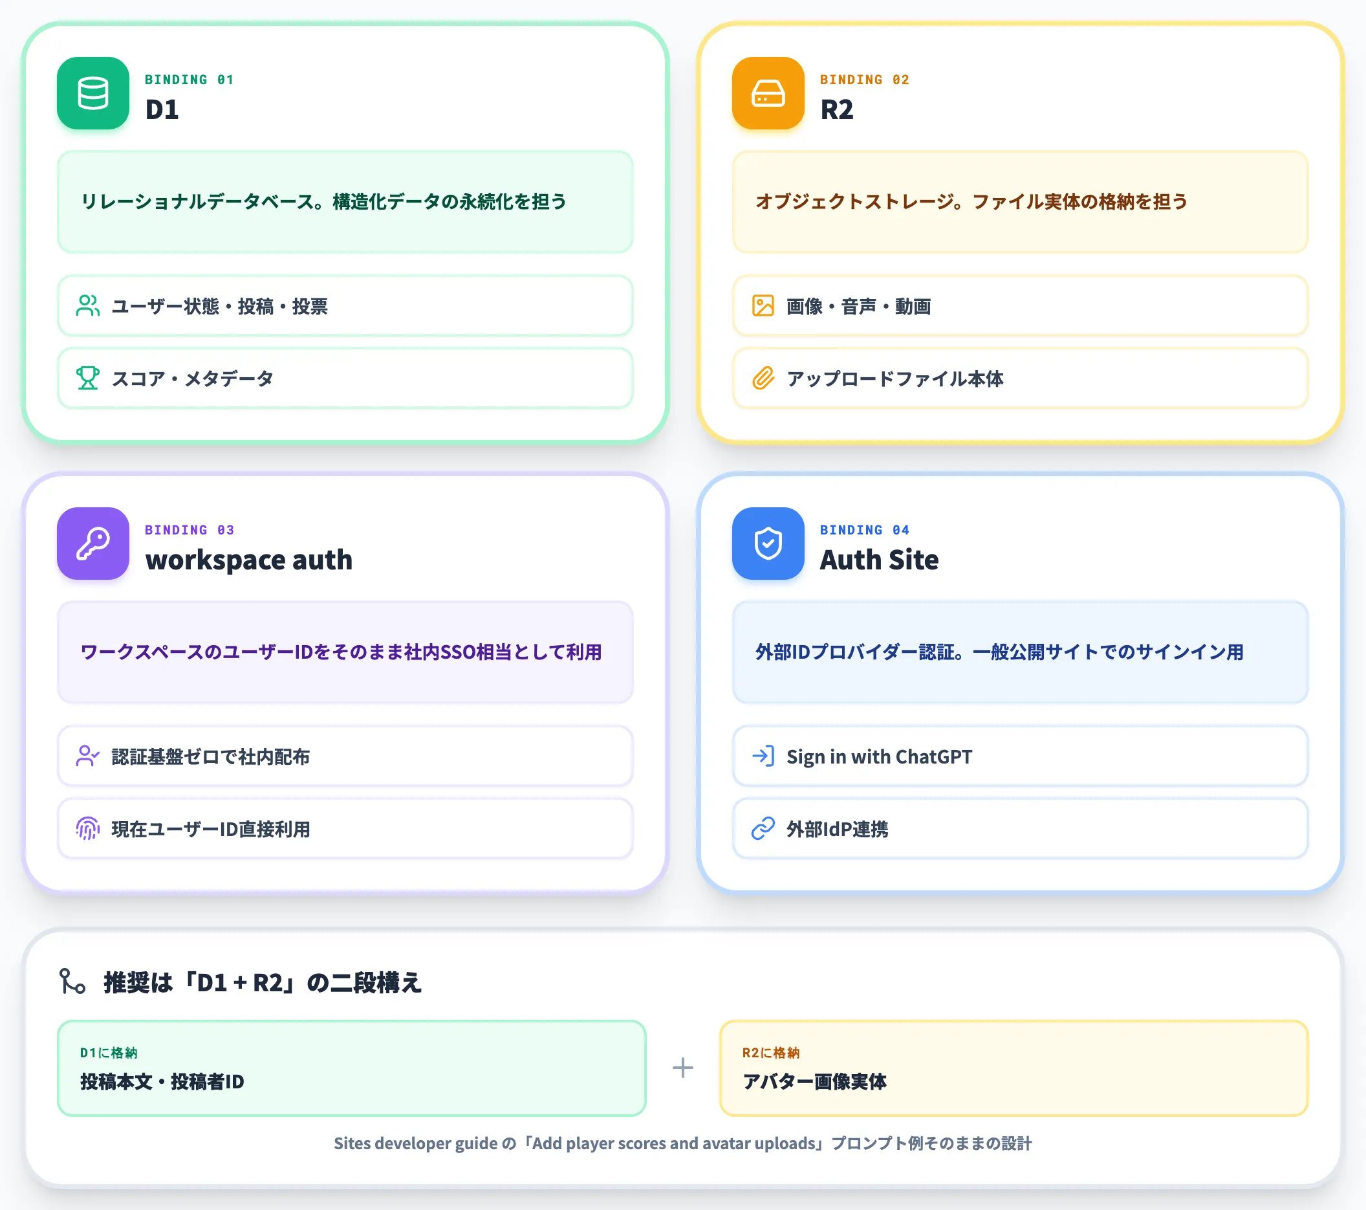The width and height of the screenshot is (1366, 1210).
Task: Click the リレーショナルデータベース description box
Action: tap(345, 202)
